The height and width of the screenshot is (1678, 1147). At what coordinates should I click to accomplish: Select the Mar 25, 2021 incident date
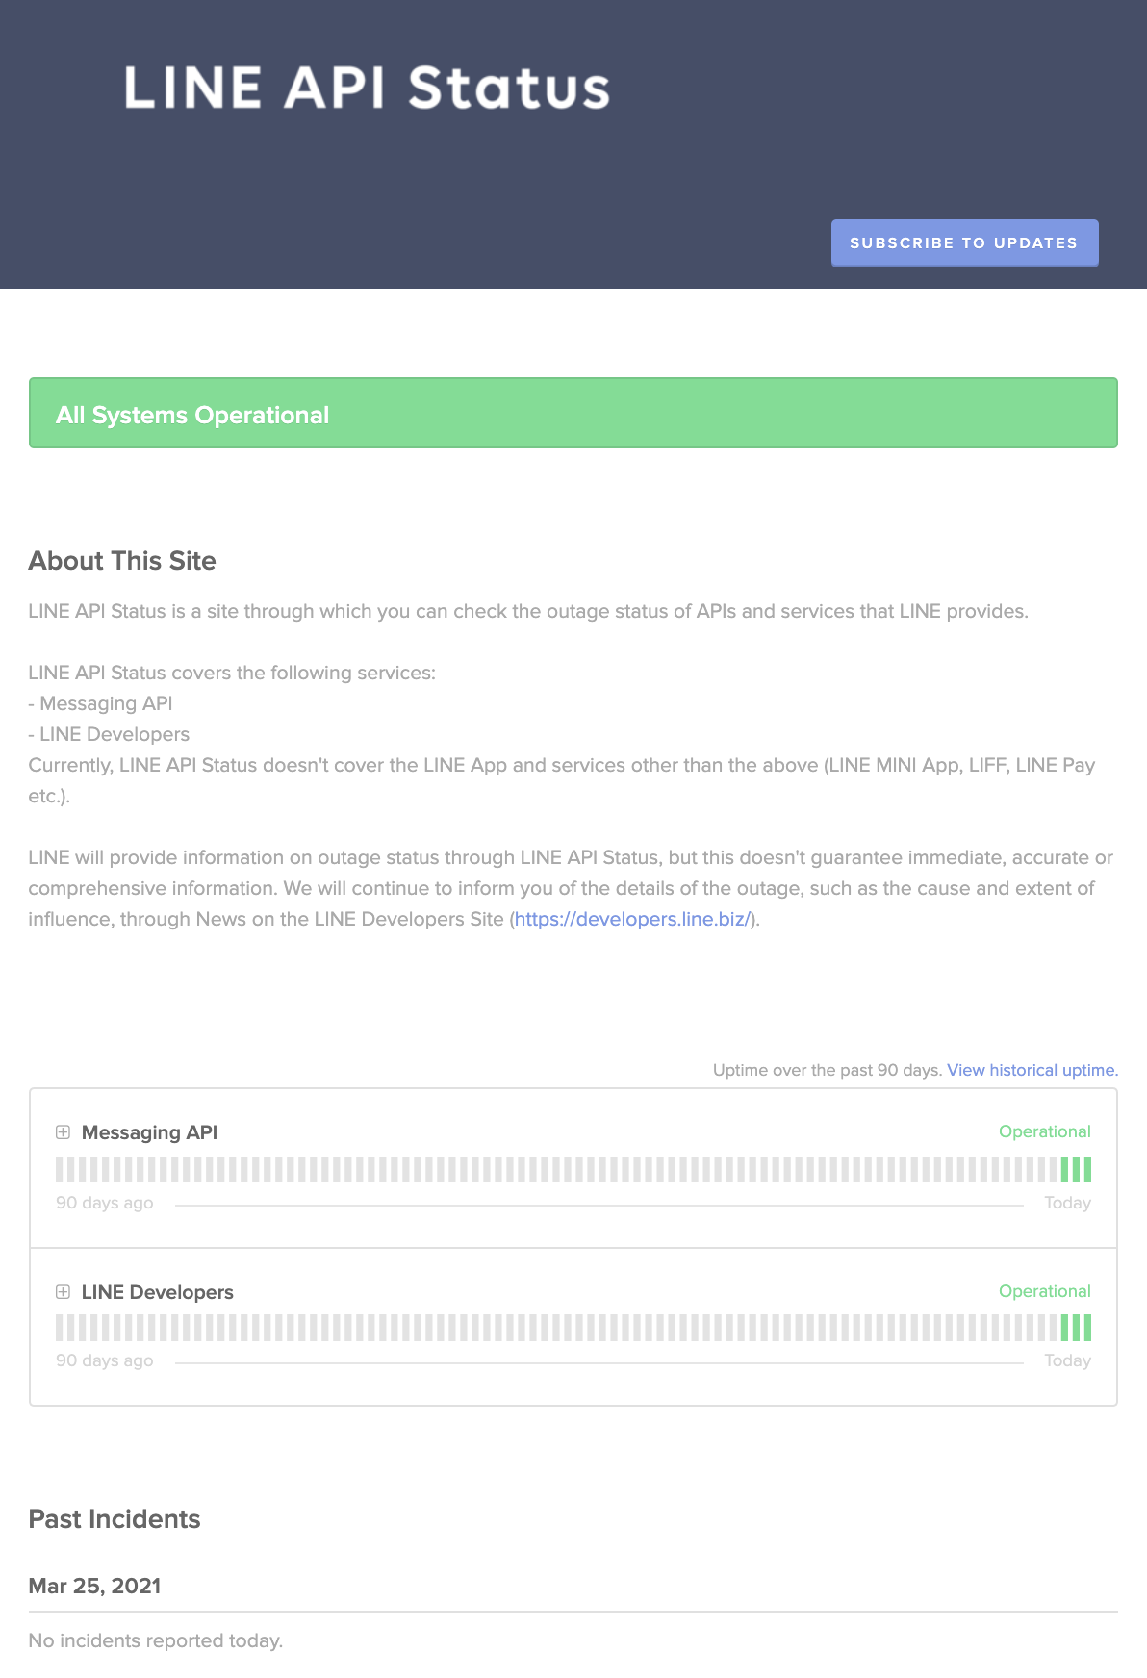[94, 1586]
